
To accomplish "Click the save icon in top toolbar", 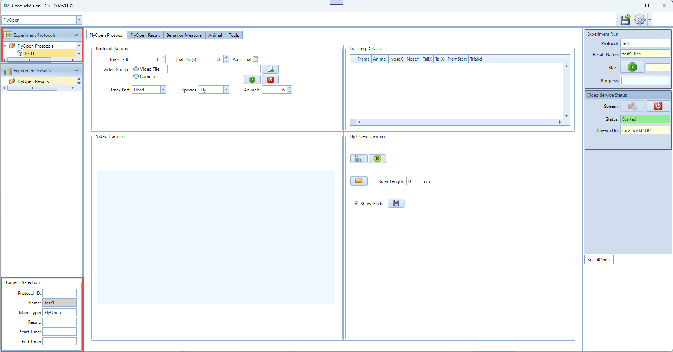I will [x=625, y=20].
